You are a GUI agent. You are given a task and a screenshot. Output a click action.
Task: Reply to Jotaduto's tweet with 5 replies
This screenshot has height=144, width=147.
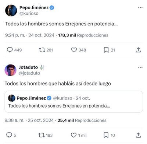point(9,135)
